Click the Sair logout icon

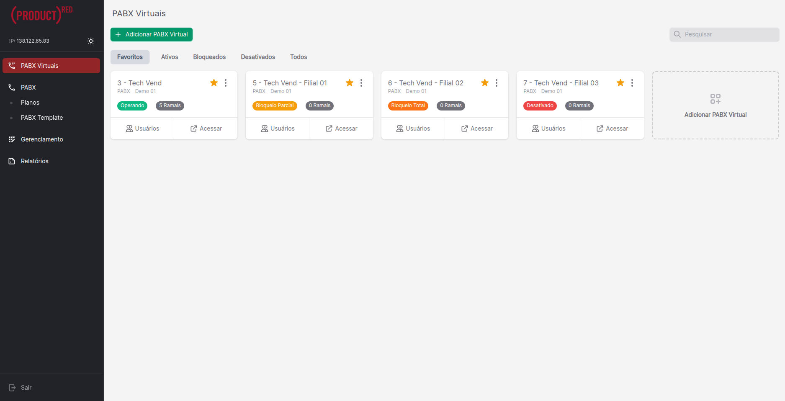(x=12, y=388)
